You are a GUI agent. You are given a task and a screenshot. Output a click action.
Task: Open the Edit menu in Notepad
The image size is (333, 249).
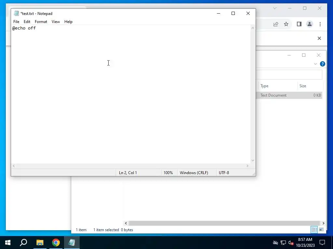[27, 22]
